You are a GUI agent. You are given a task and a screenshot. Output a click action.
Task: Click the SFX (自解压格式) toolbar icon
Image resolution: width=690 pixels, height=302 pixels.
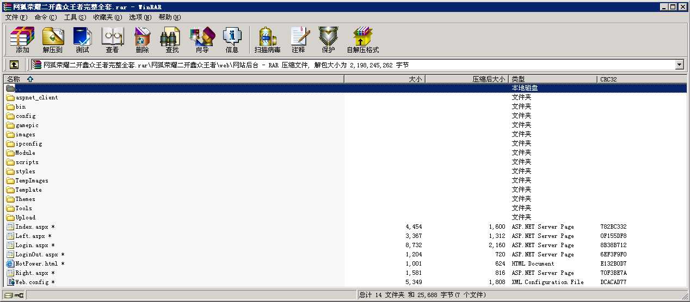362,40
